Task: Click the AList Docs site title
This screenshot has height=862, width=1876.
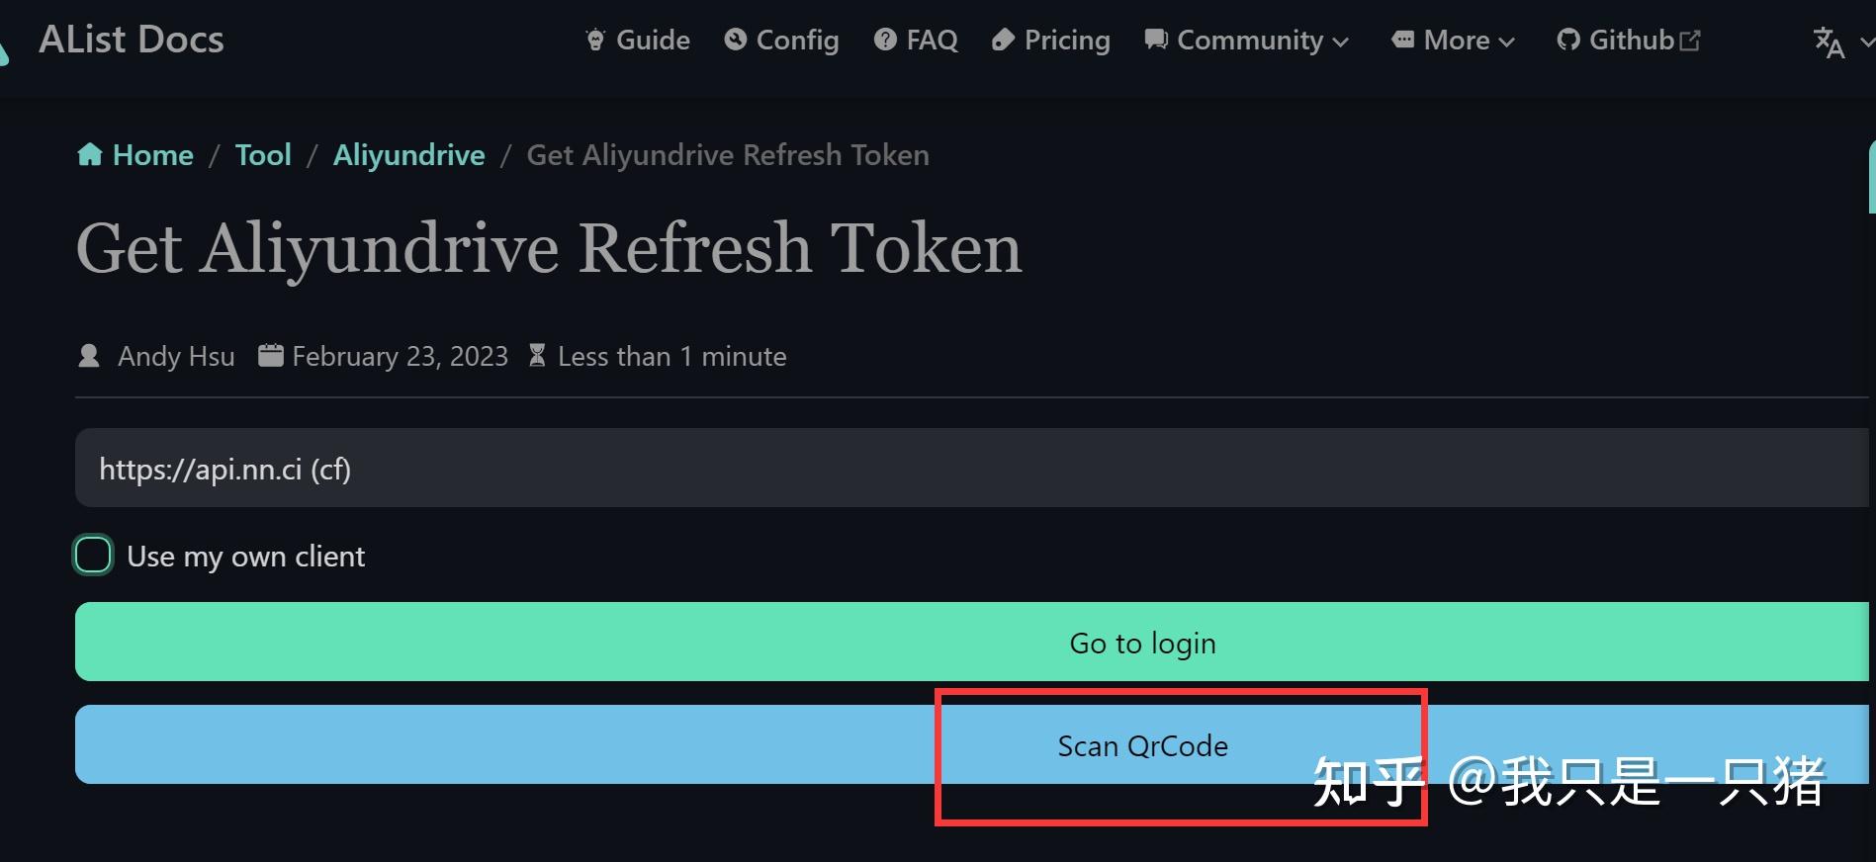Action: click(x=132, y=40)
